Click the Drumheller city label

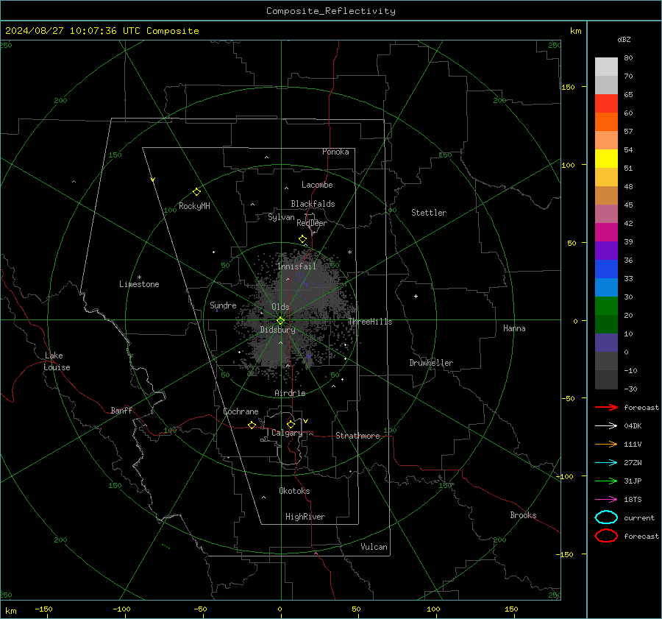click(431, 363)
